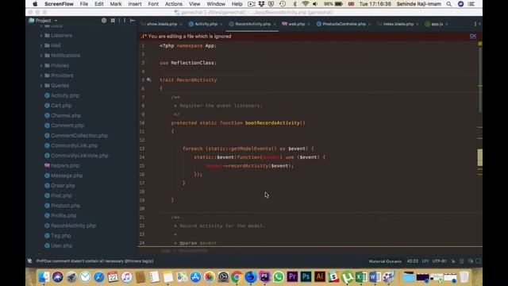The image size is (508, 286).
Task: Click the editor vertical scrollbar
Action: 480,79
